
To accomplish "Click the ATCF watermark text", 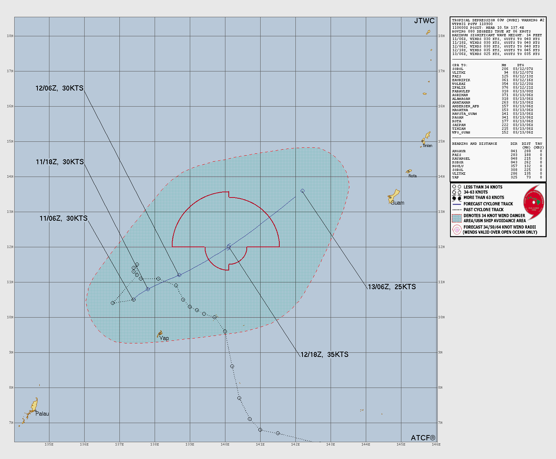I will tap(423, 438).
